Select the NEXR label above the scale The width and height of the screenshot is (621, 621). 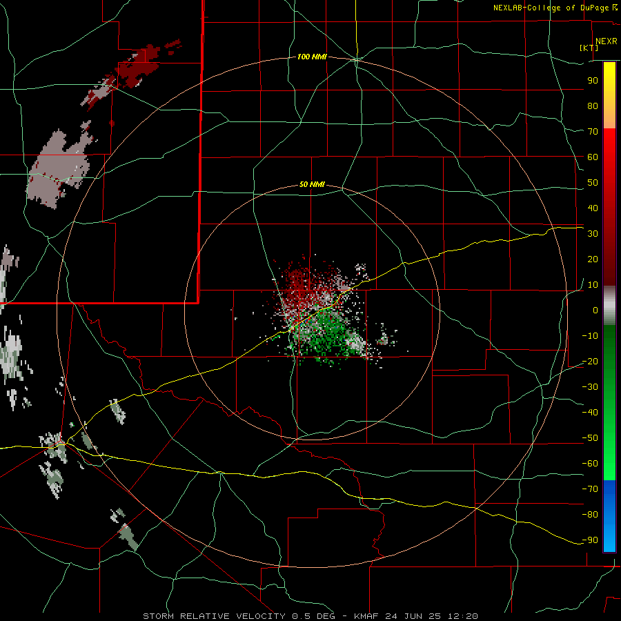pos(606,41)
